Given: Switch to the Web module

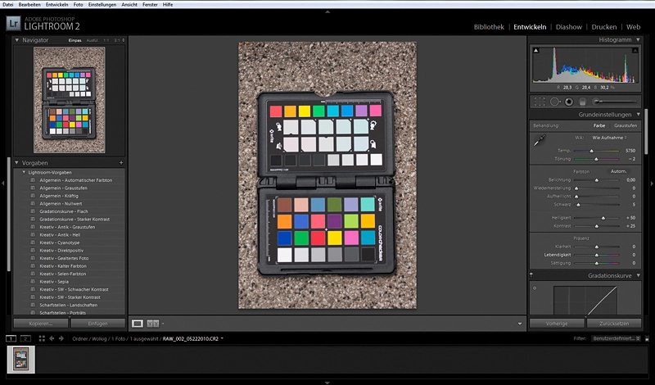Looking at the screenshot, I should (633, 27).
